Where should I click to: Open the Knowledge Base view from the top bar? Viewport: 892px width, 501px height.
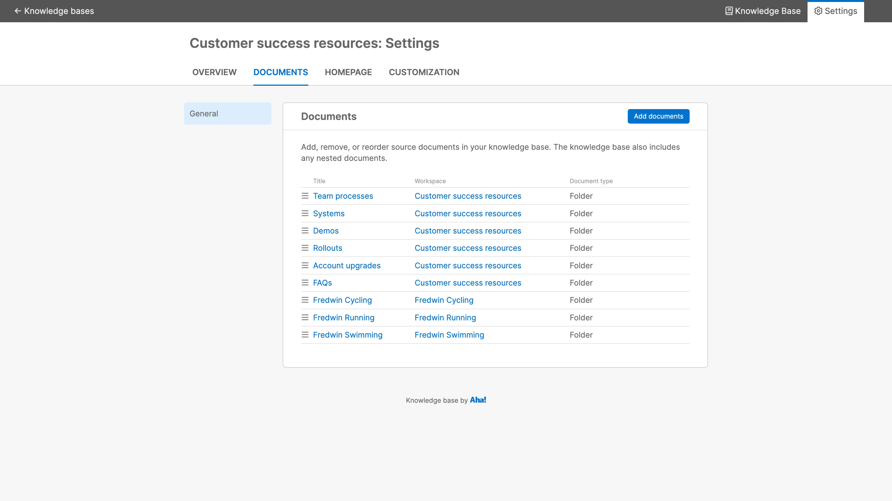tap(763, 11)
